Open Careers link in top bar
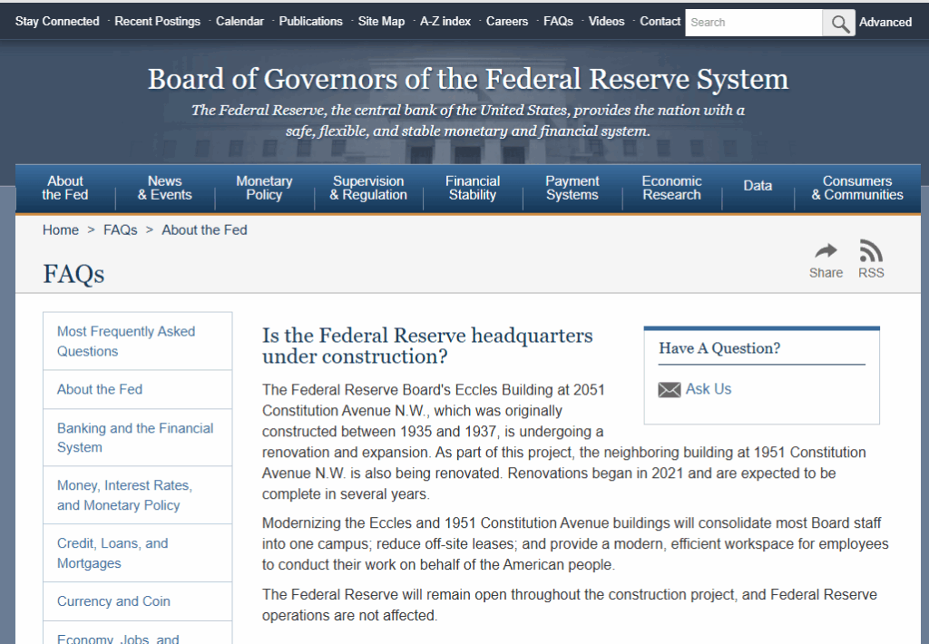 (x=507, y=21)
